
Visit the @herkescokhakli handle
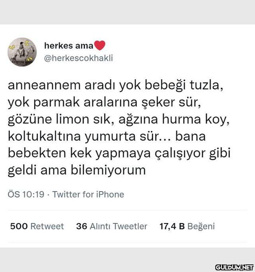pyautogui.click(x=78, y=58)
